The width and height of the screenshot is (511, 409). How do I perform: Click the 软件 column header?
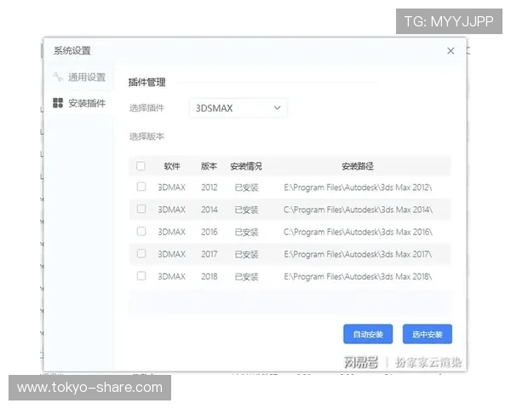172,166
